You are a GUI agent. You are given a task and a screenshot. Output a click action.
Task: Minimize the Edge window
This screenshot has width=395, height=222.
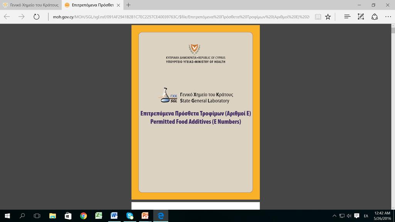(359, 5)
